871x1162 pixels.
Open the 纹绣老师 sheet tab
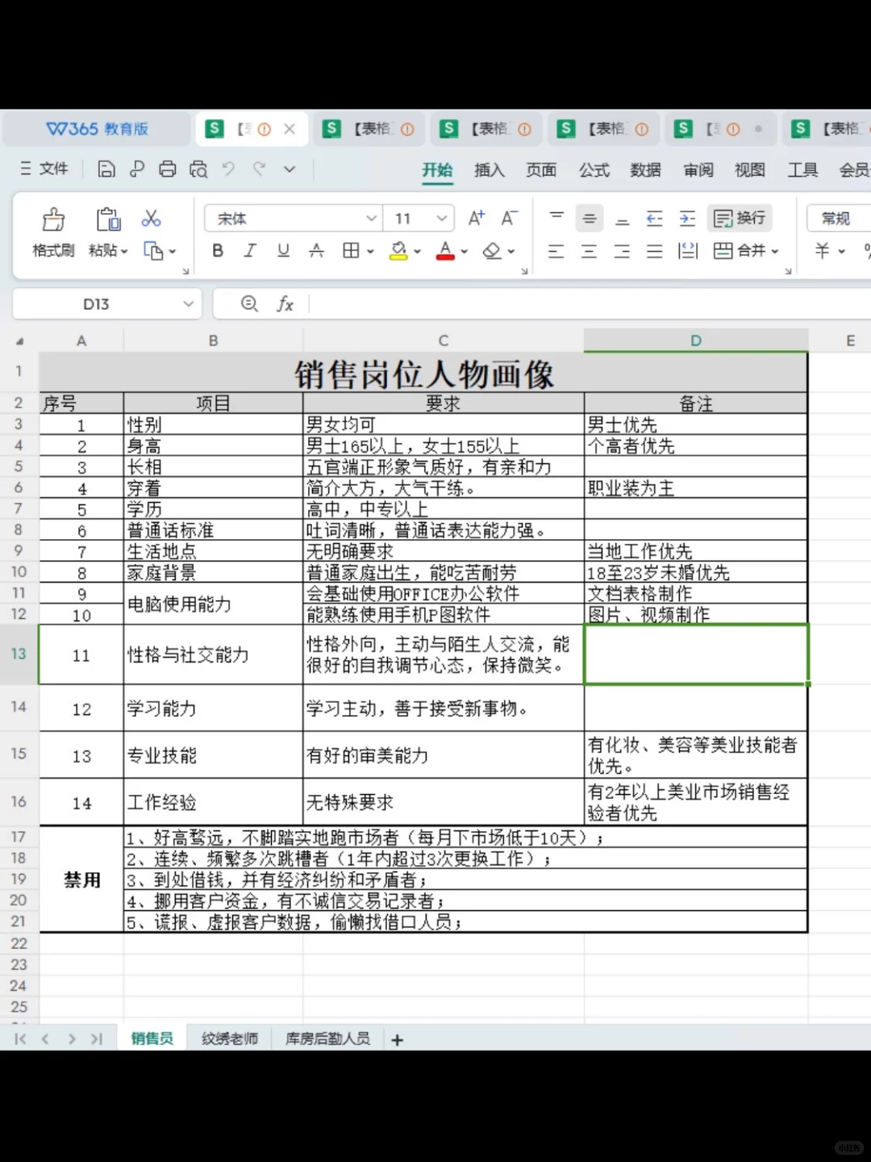tap(230, 1039)
